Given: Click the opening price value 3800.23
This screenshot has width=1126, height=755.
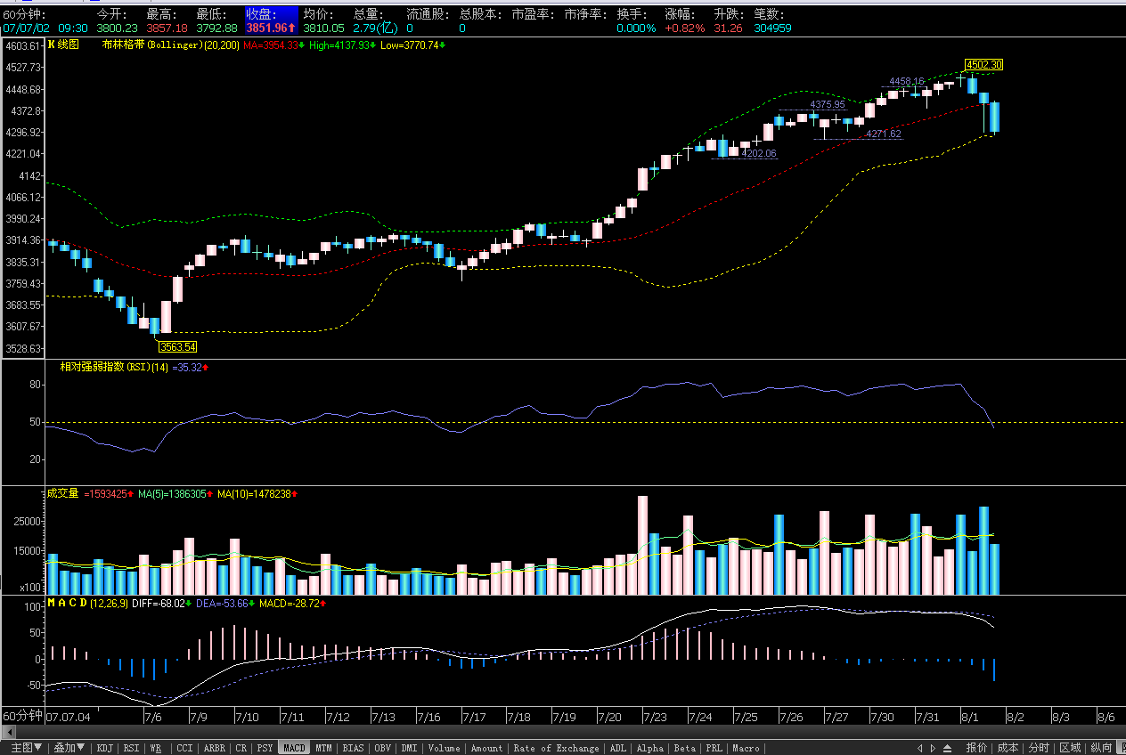Looking at the screenshot, I should [117, 28].
